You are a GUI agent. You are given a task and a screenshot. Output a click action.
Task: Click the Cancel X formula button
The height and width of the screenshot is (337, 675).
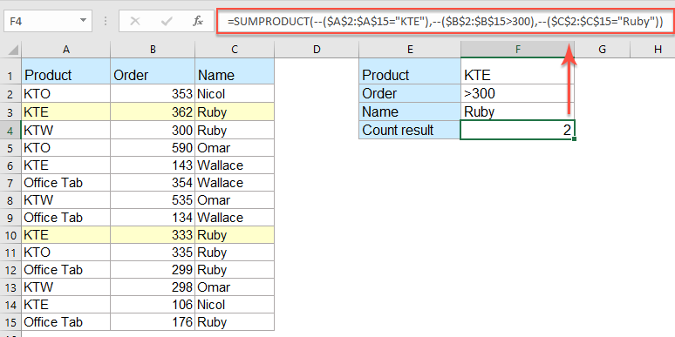coord(135,21)
